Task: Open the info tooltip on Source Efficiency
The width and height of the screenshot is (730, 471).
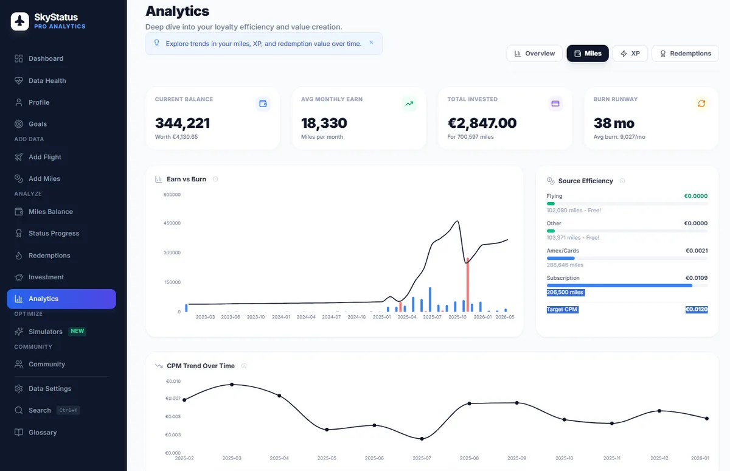Action: pyautogui.click(x=622, y=181)
